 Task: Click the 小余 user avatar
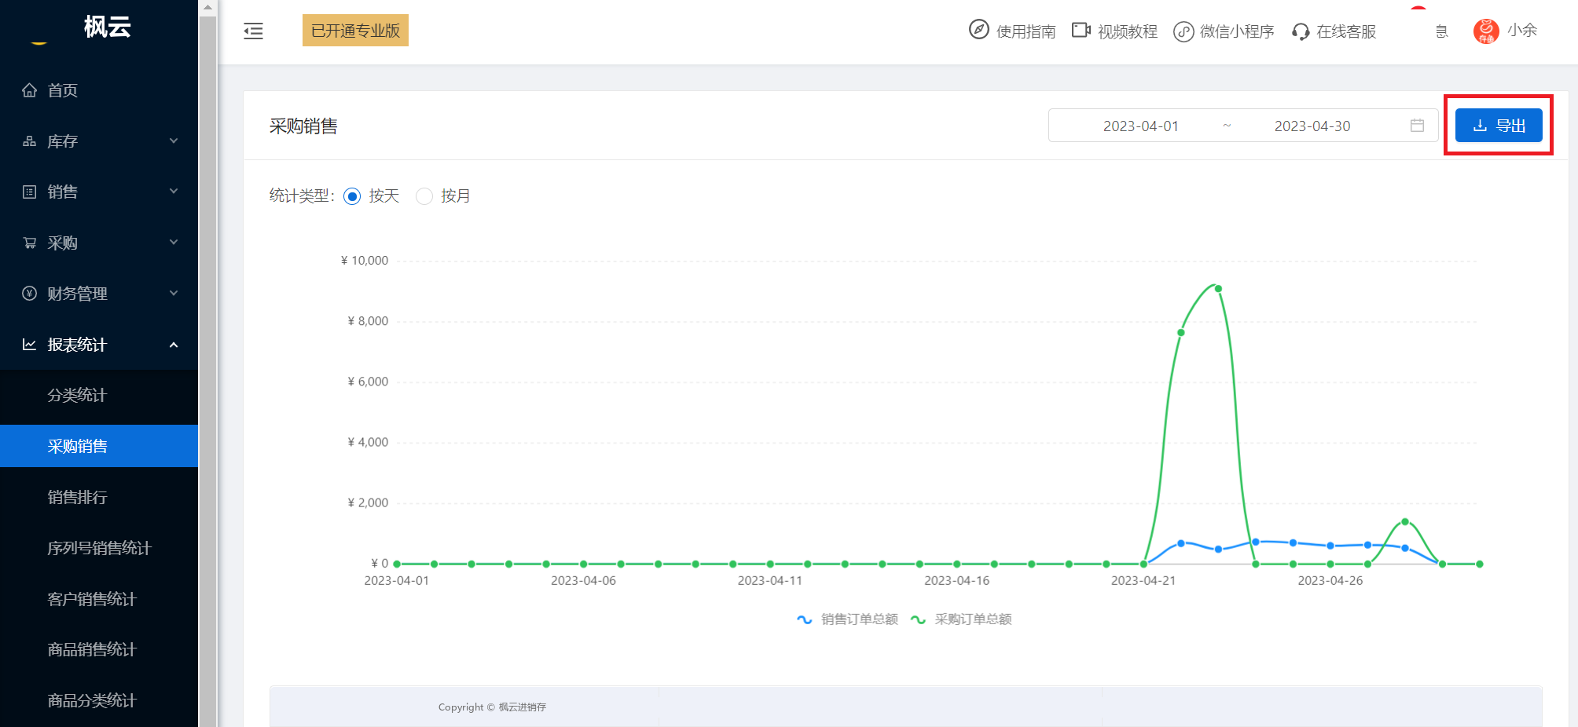(x=1486, y=31)
